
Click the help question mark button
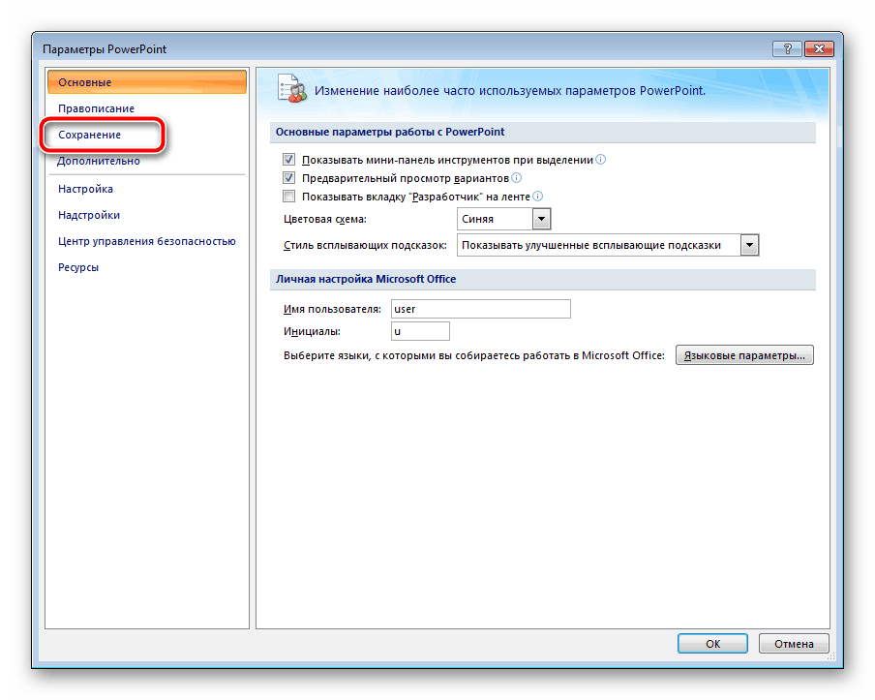(x=786, y=49)
